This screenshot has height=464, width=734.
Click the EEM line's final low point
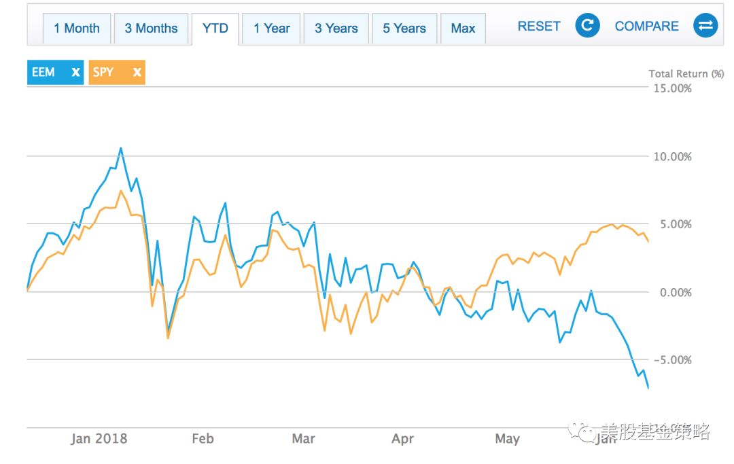(x=648, y=388)
